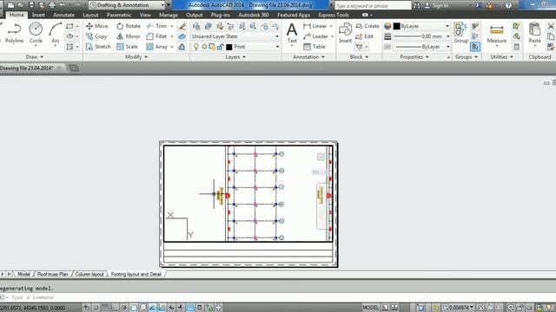Click the Move tool

tap(96, 26)
